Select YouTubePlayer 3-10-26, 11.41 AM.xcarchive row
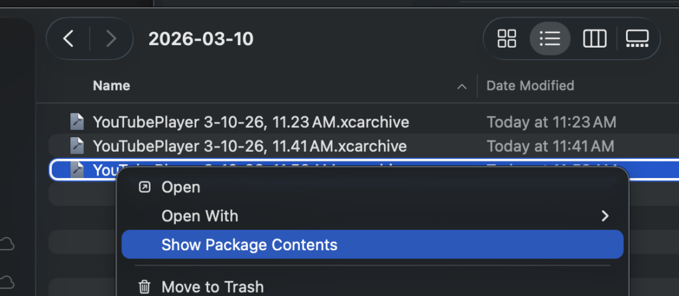This screenshot has height=296, width=679. point(249,146)
